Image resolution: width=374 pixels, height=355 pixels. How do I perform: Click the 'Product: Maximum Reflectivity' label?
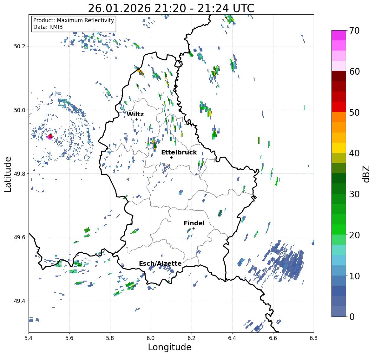tap(74, 20)
